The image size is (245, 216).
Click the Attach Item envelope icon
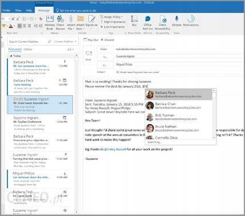(x=81, y=19)
